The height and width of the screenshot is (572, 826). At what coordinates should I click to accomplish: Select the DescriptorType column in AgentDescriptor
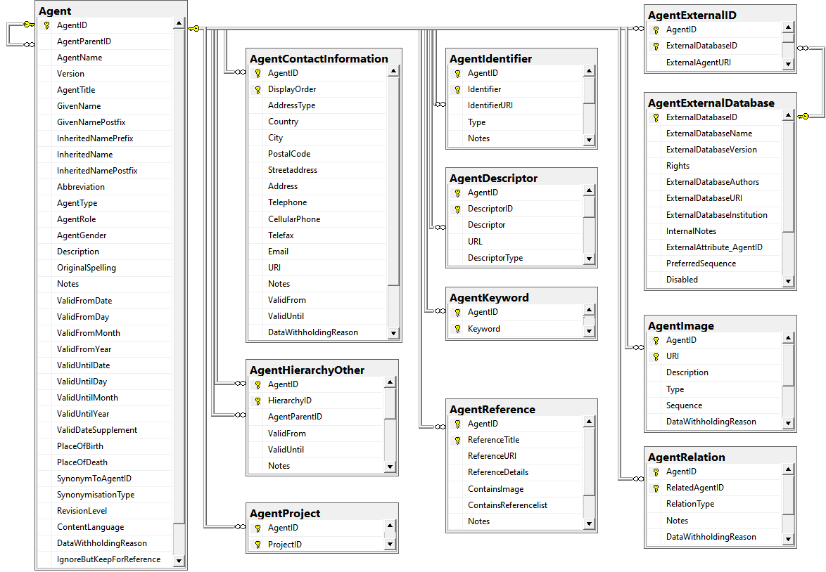coord(515,258)
